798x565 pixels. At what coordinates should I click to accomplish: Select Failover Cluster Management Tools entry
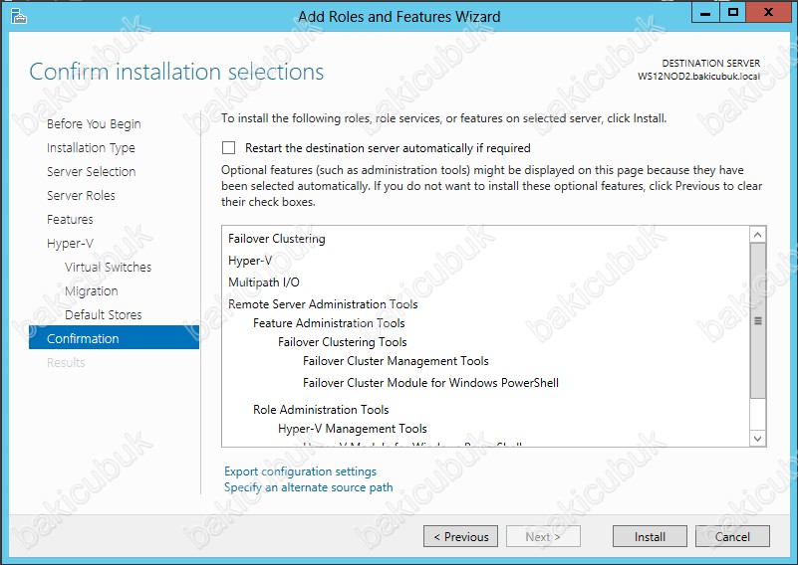396,361
